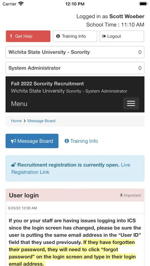Open the System Administrator role dropdown
This screenshot has width=150, height=266.
click(x=75, y=68)
